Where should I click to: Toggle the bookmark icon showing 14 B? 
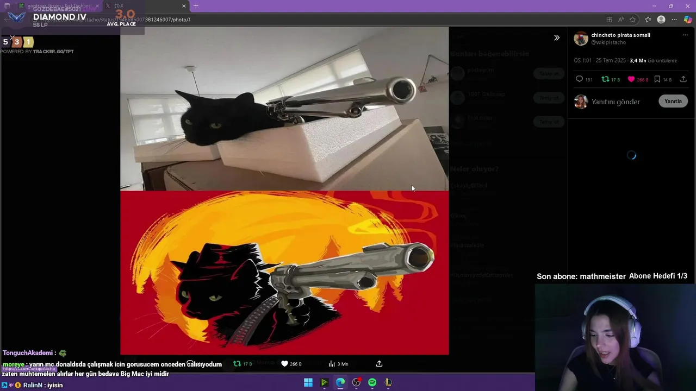(x=657, y=79)
